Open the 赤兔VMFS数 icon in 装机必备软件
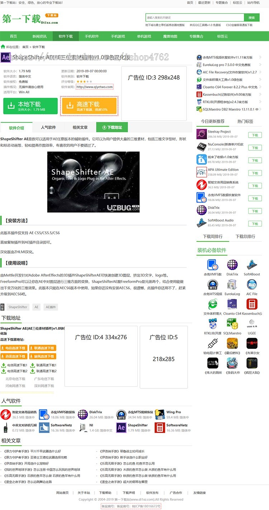The height and width of the screenshot is (510, 269). (x=213, y=265)
